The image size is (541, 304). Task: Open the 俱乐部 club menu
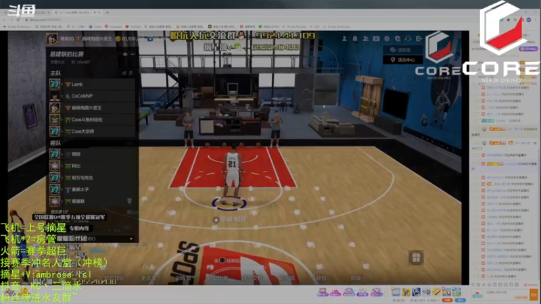[286, 278]
